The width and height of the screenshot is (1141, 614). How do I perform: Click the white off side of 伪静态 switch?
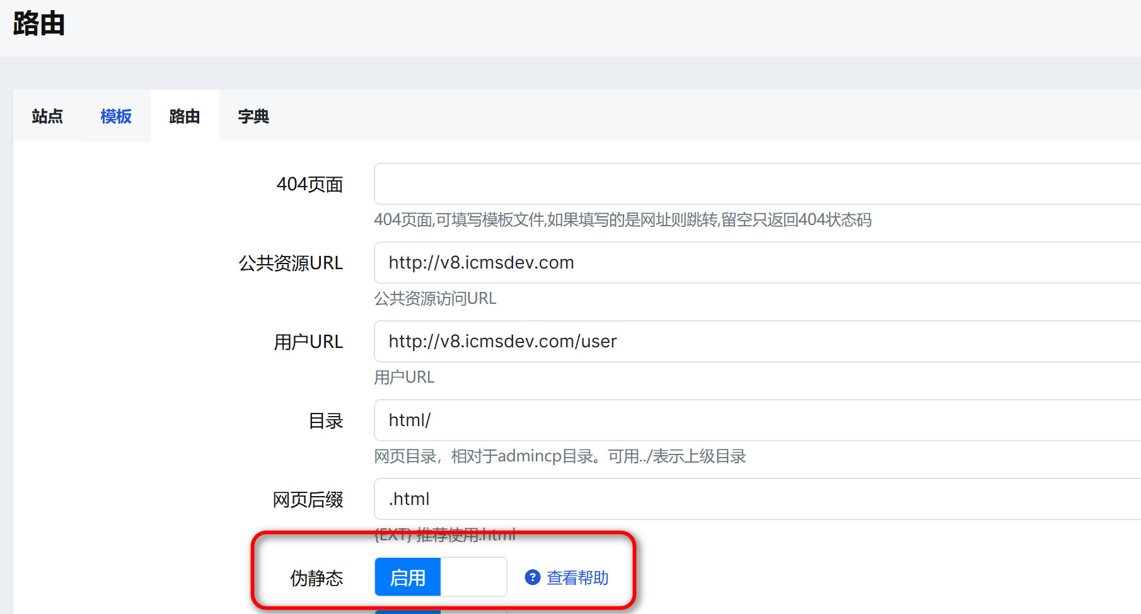(473, 577)
